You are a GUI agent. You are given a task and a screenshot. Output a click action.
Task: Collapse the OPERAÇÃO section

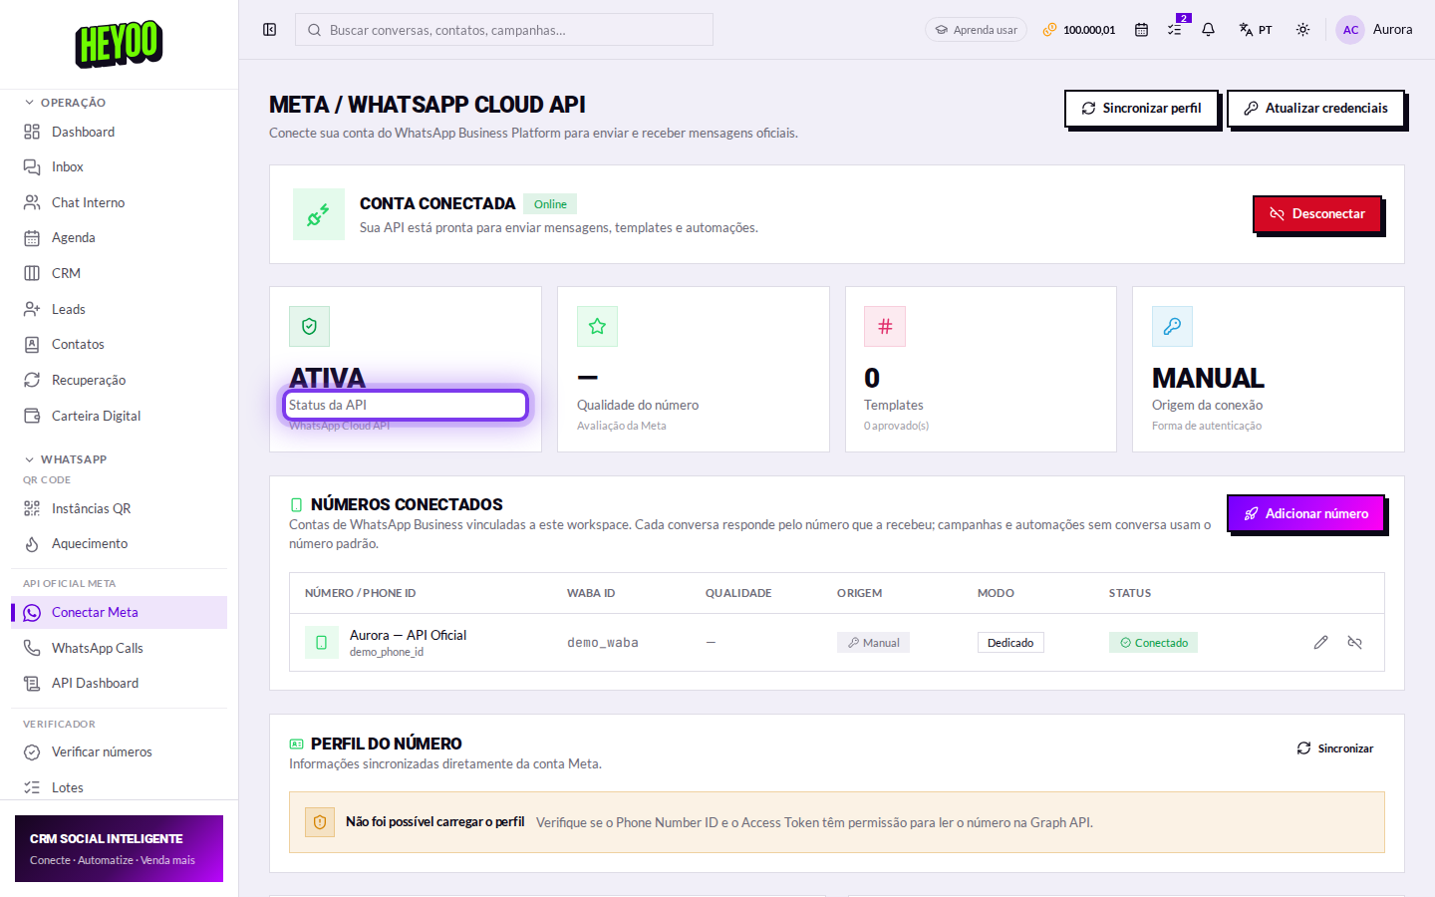click(65, 103)
